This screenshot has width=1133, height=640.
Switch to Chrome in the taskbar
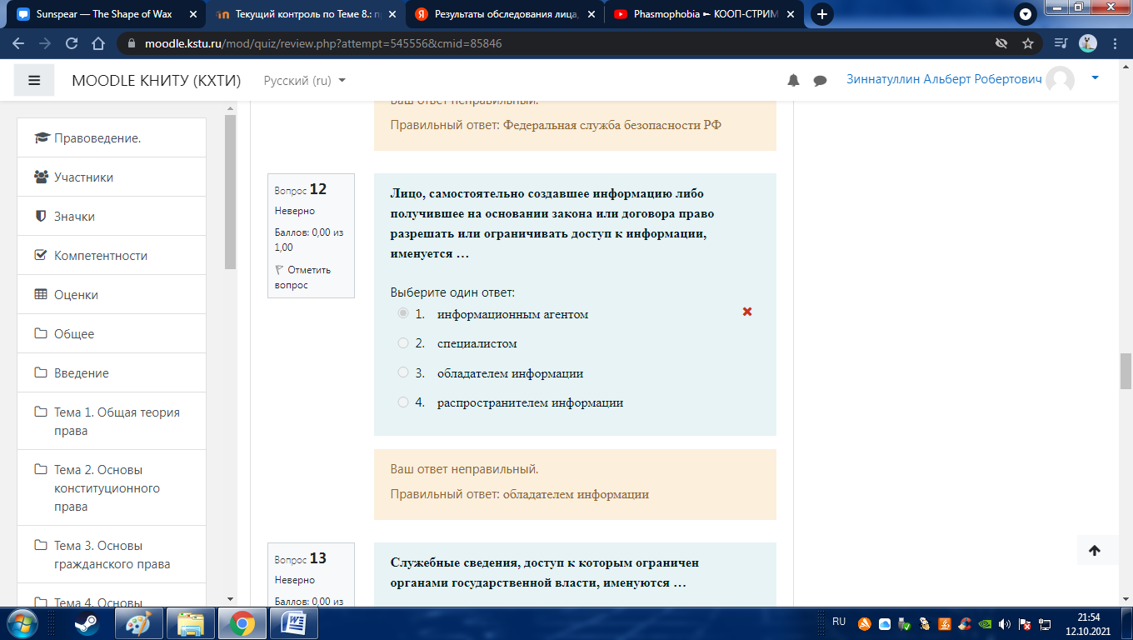tap(242, 622)
